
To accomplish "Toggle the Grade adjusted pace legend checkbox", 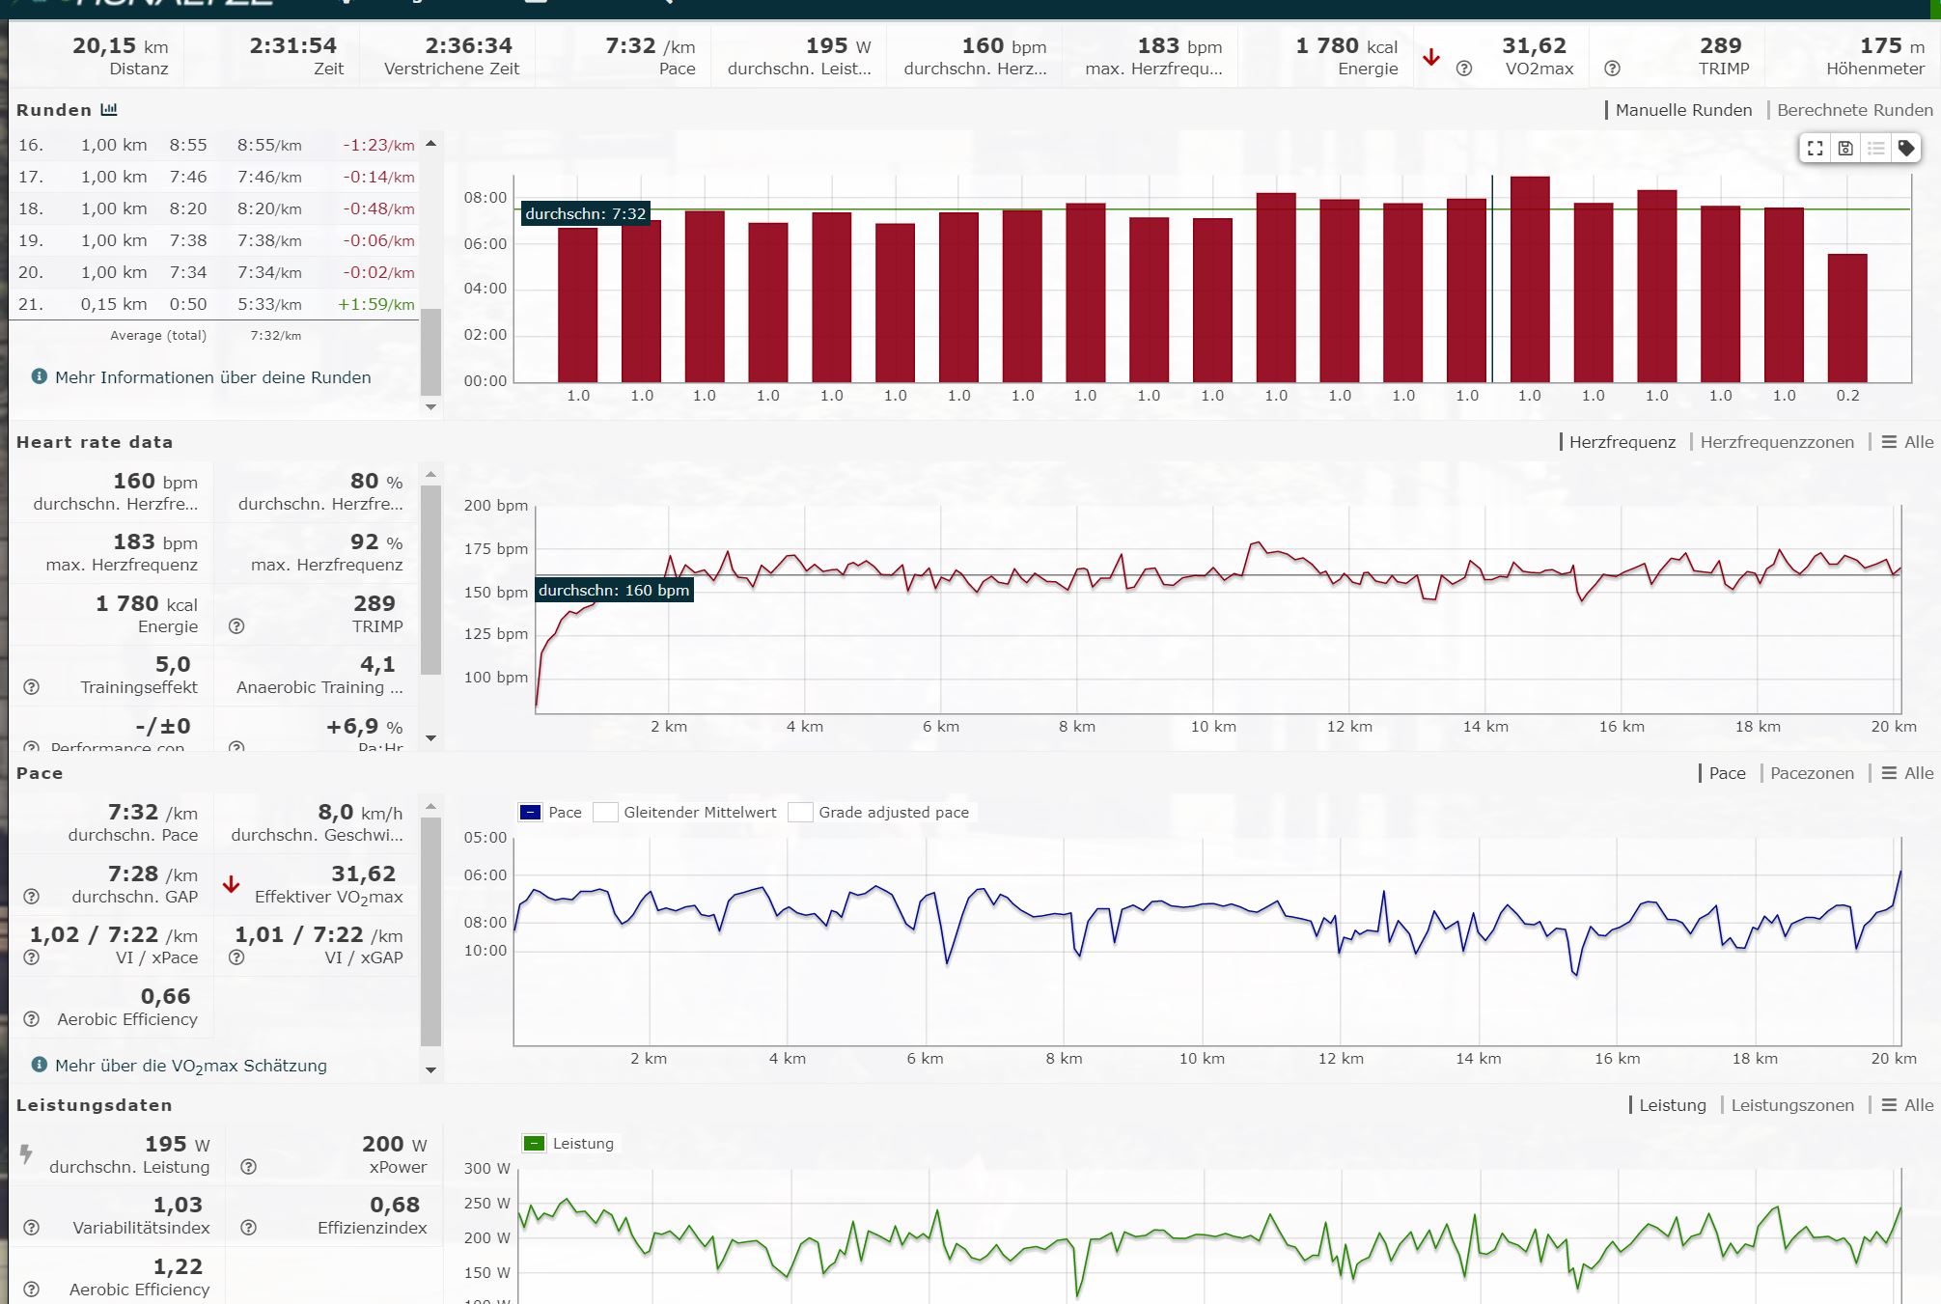I will click(800, 813).
